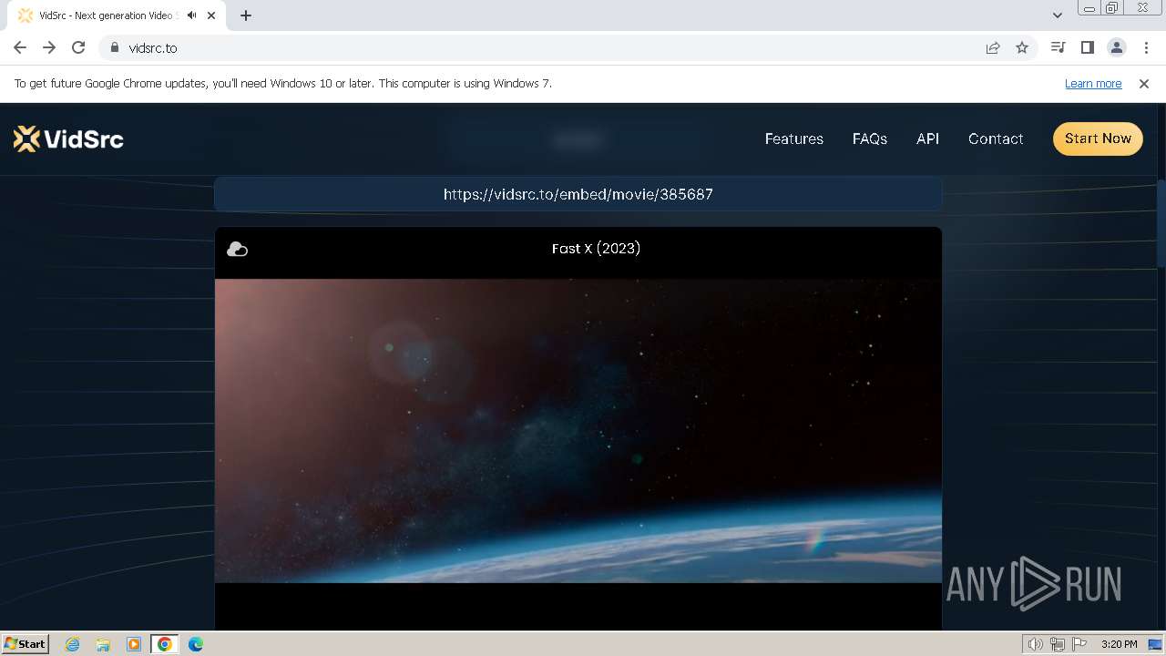
Task: Expand the tab search dropdown
Action: [1057, 15]
